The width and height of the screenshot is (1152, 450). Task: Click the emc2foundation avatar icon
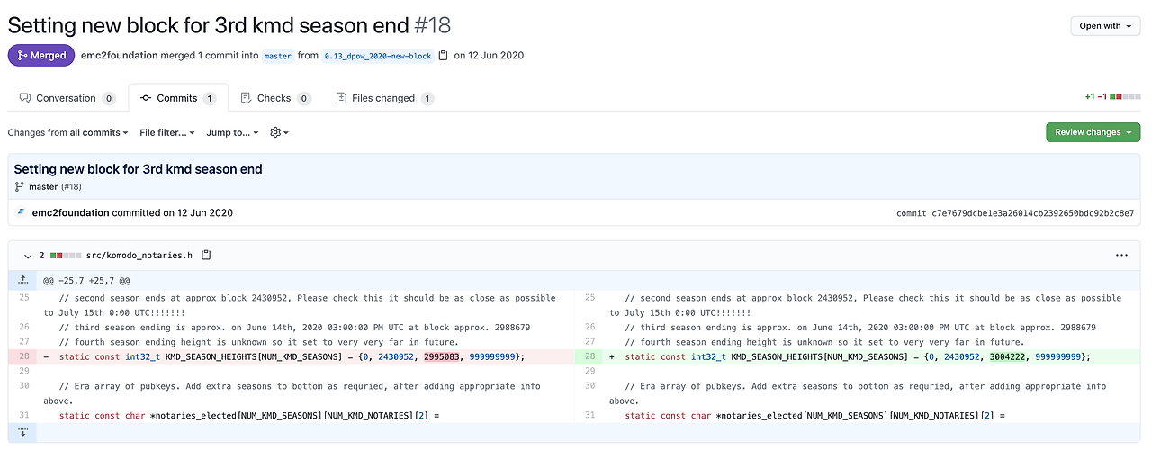21,212
